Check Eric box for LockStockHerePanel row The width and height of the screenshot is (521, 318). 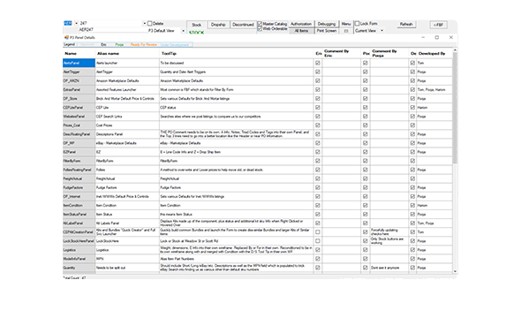318,241
